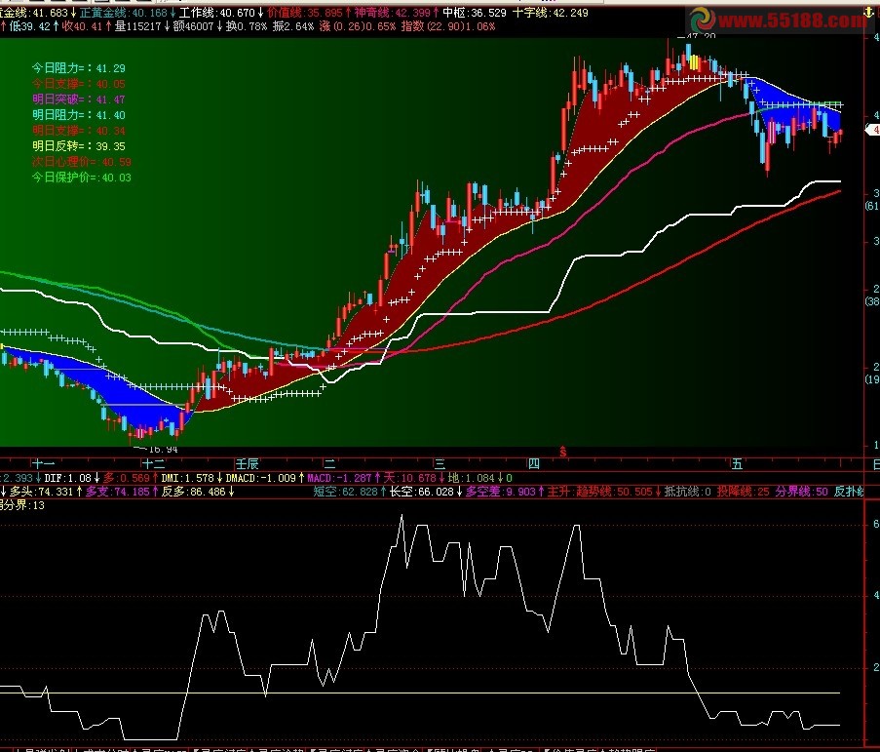Click the 十一 month label on time axis
The width and height of the screenshot is (880, 752).
(43, 464)
